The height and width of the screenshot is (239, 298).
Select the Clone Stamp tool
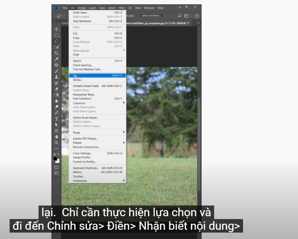pyautogui.click(x=56, y=77)
